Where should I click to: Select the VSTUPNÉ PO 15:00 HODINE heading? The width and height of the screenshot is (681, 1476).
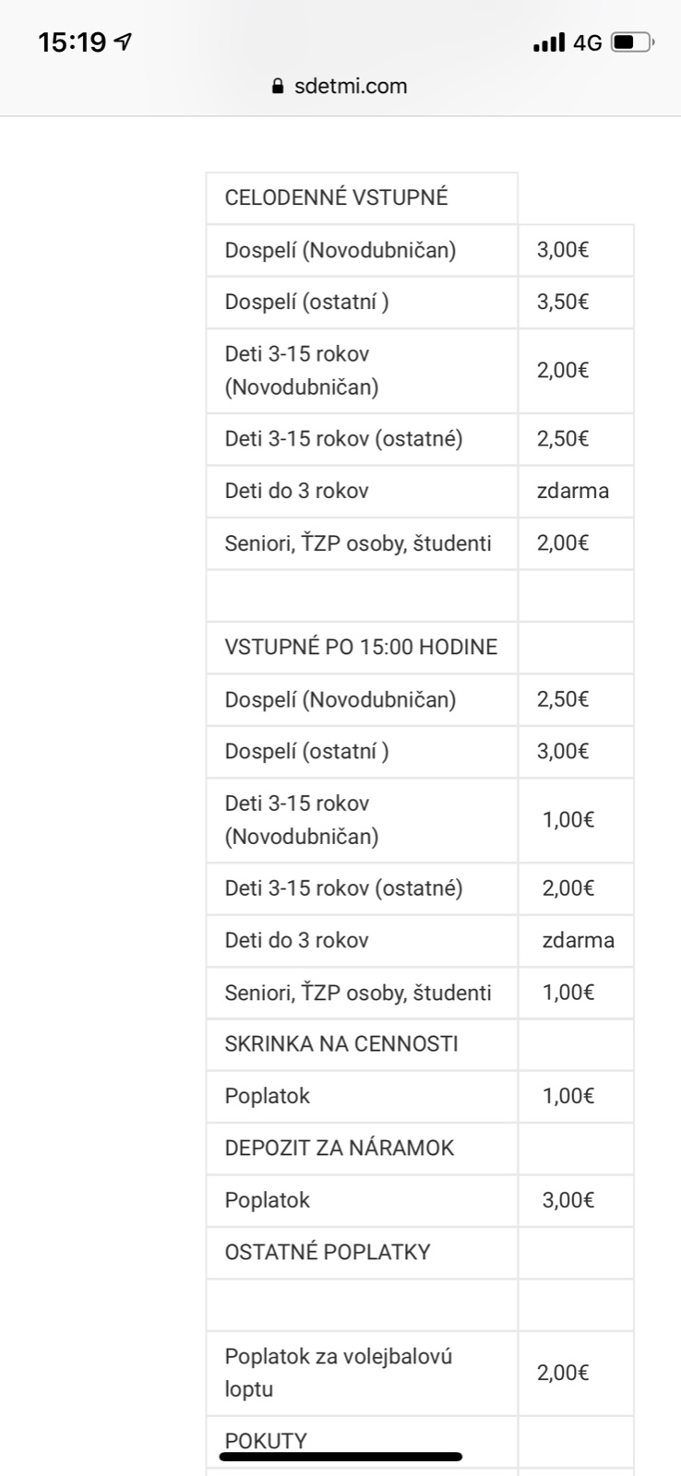coord(361,647)
